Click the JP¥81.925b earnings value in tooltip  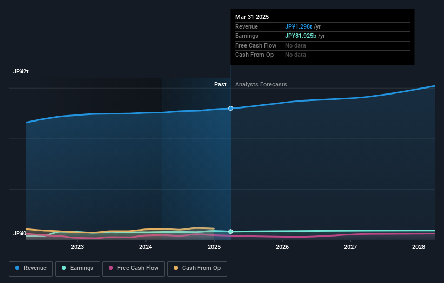[301, 36]
